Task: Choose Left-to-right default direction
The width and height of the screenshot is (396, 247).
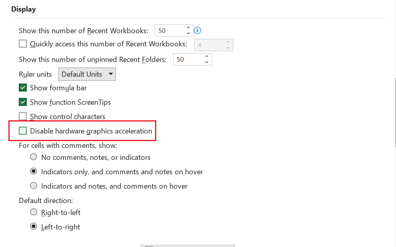Action: (34, 227)
